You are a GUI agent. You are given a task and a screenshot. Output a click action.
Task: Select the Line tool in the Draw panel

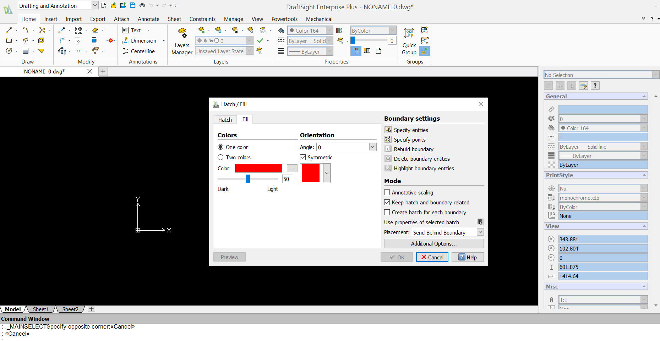(9, 30)
